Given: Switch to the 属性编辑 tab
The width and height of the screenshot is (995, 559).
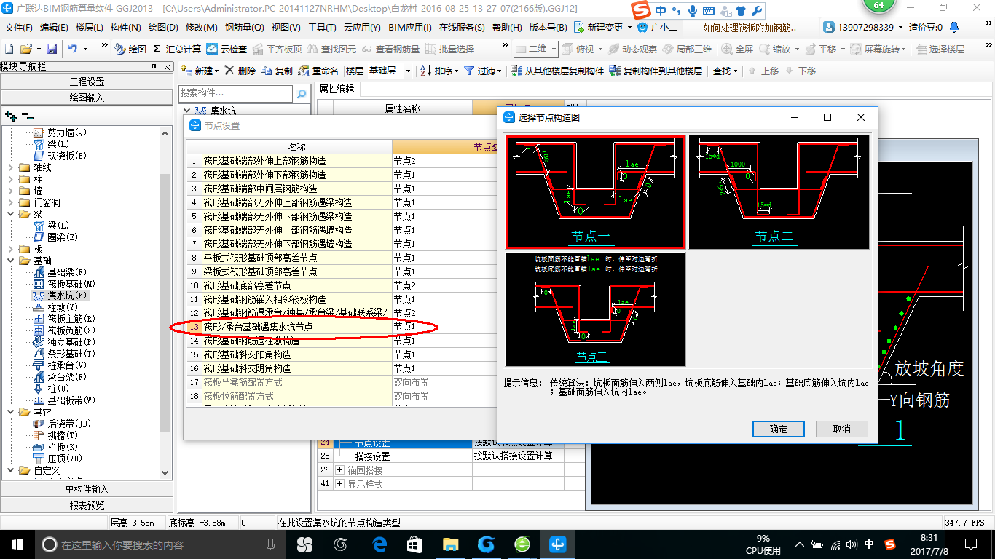Looking at the screenshot, I should pyautogui.click(x=337, y=89).
